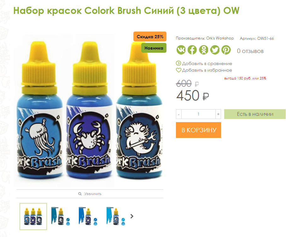286x237 pixels.
Task: Decrease quantity with minus button
Action: click(x=179, y=114)
